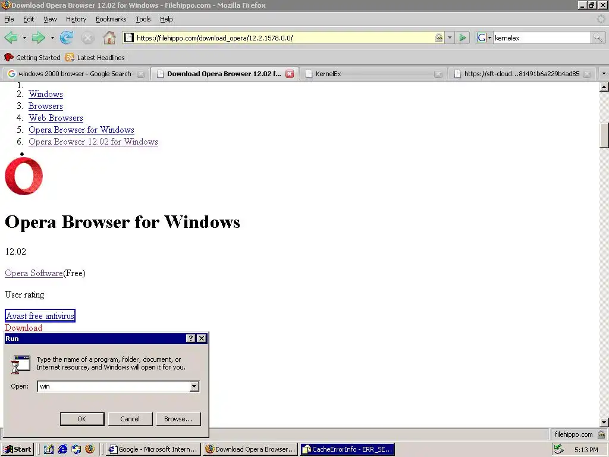Click the Outlook Express quick launch icon
The image size is (609, 457).
76,449
